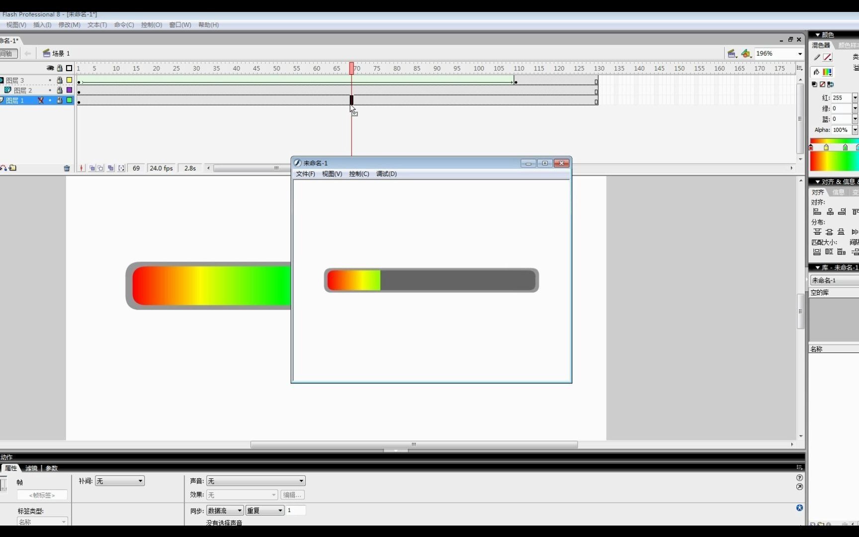Viewport: 859px width, 537px height.
Task: Click the back arrow beside scene name
Action: [x=27, y=53]
